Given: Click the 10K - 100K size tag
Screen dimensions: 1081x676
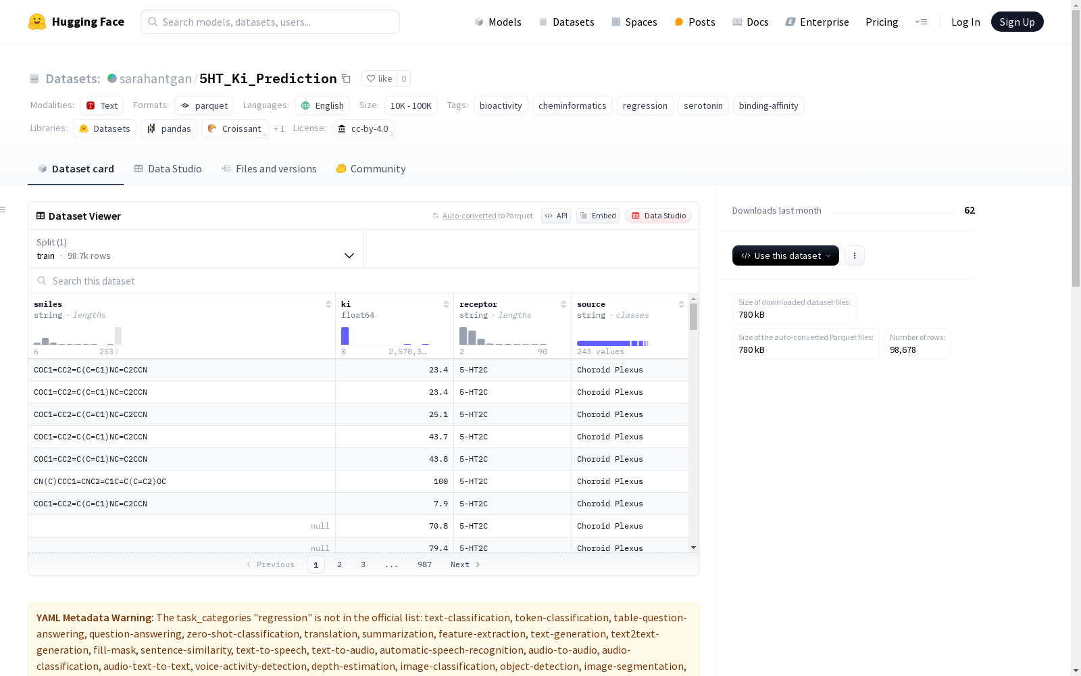Looking at the screenshot, I should click(411, 105).
